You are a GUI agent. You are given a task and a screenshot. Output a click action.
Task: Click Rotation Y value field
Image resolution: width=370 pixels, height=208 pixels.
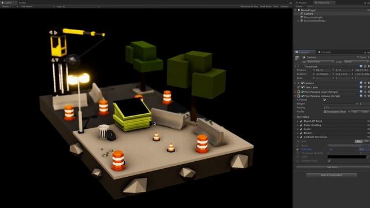click(x=343, y=74)
